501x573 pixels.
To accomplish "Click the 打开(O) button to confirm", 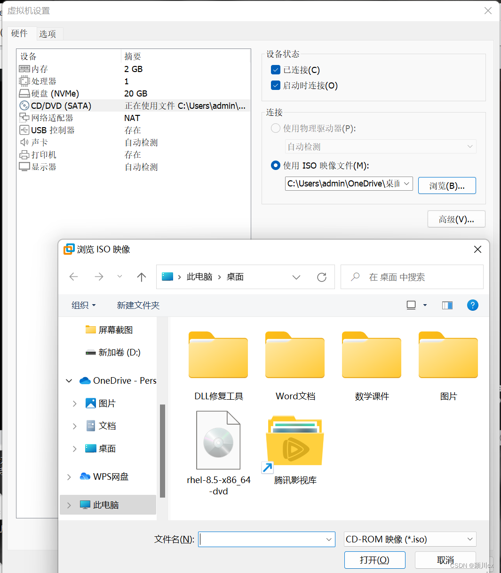I will (x=374, y=560).
